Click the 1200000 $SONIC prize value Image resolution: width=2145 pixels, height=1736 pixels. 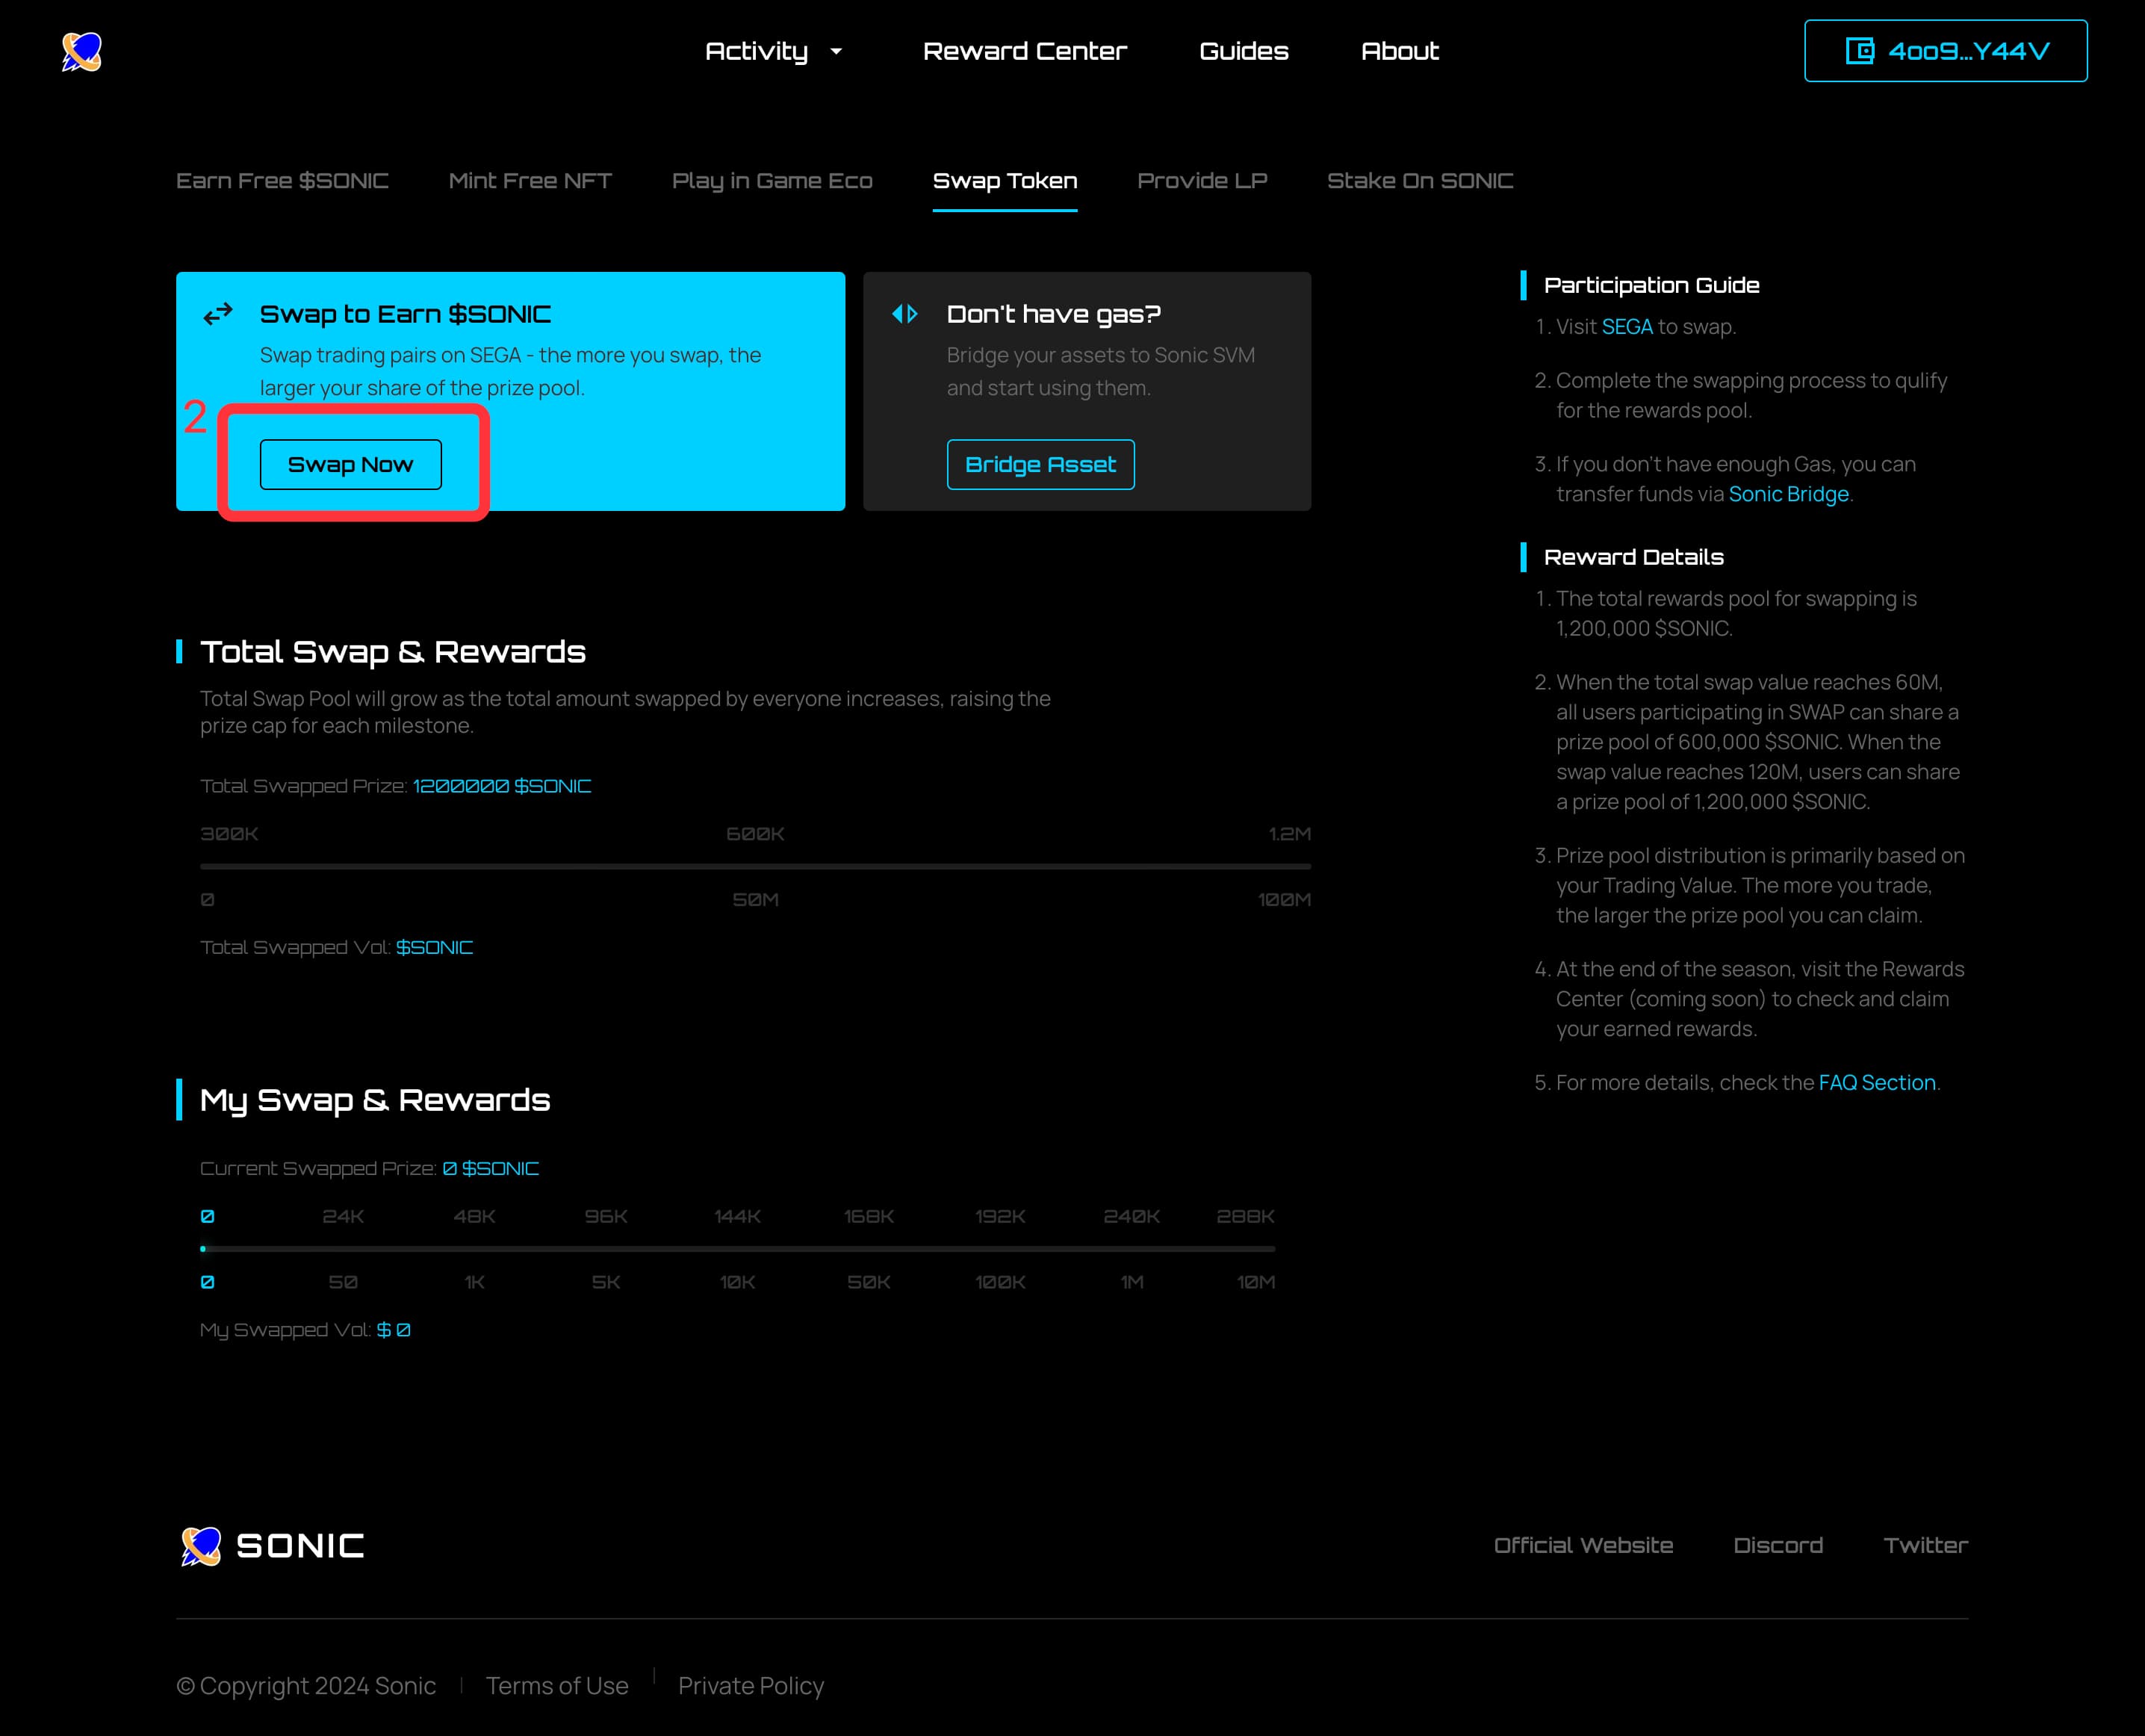click(502, 787)
